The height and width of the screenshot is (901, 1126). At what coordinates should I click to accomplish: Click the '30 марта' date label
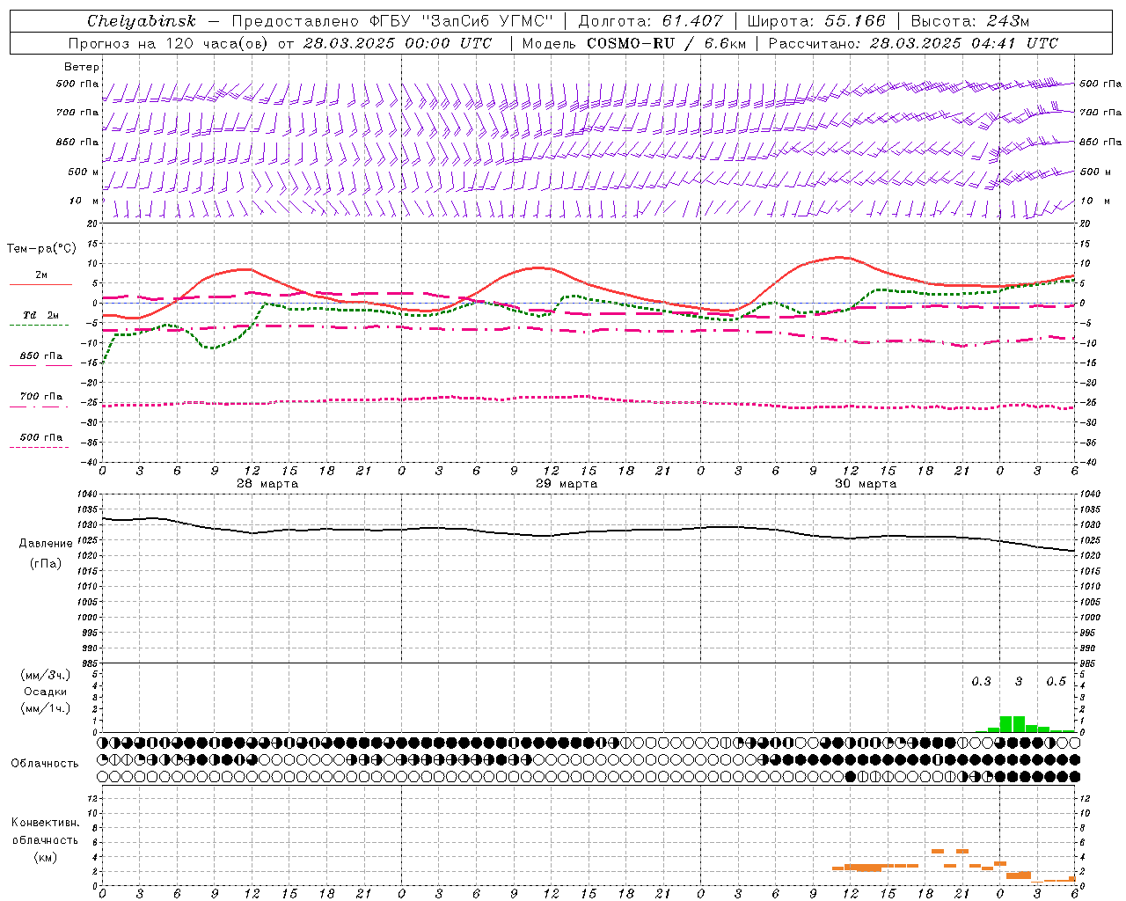866,483
